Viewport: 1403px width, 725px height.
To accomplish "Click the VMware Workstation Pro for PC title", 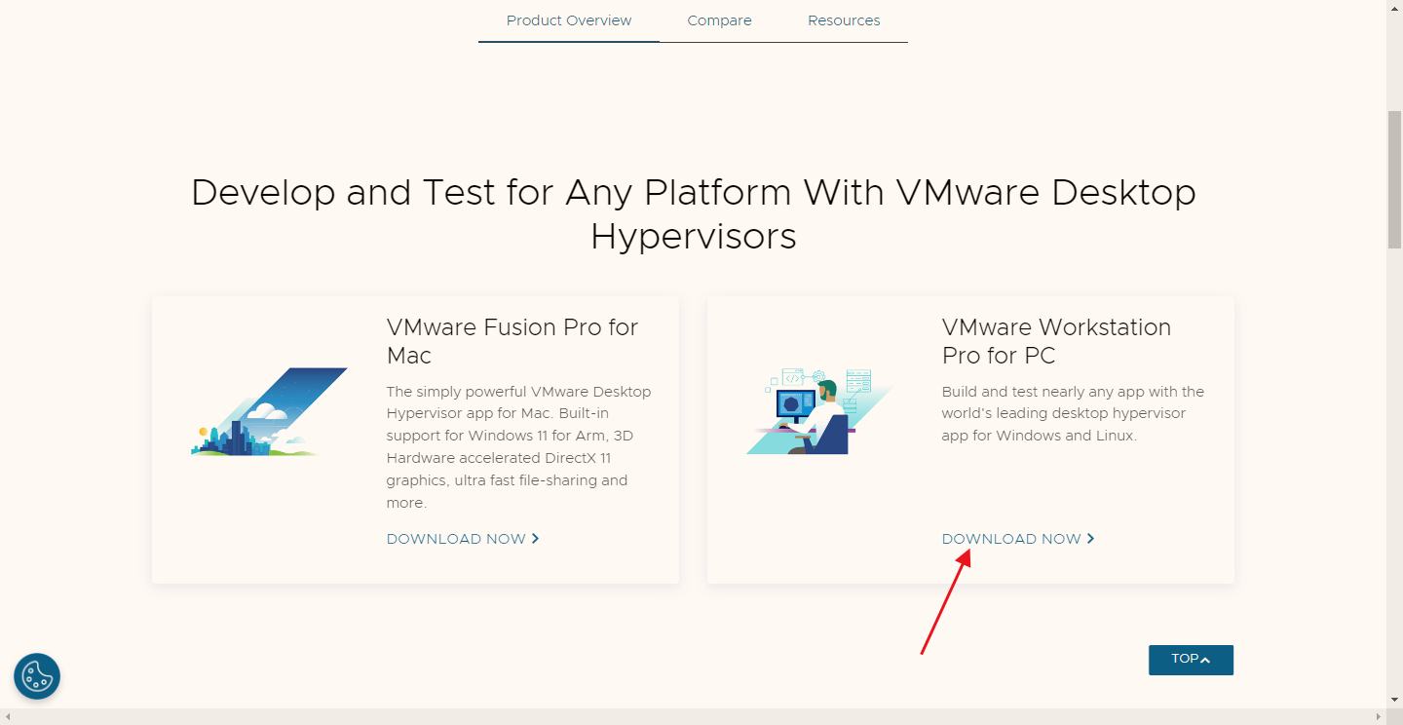I will pyautogui.click(x=1056, y=341).
